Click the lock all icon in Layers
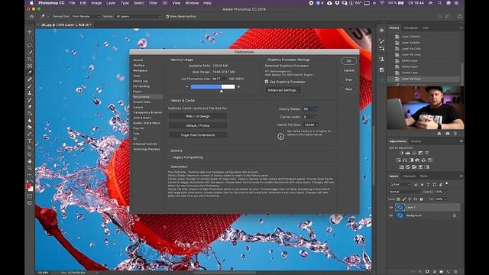This screenshot has height=275, width=489. coord(421,199)
